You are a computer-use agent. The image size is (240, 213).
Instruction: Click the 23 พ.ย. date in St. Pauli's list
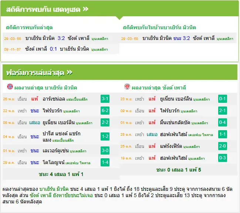[x=126, y=99]
